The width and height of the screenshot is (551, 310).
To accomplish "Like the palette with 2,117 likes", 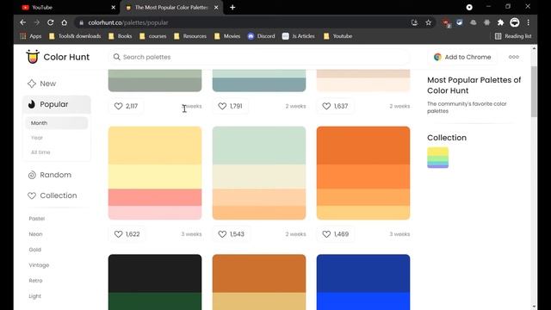I will pos(126,106).
